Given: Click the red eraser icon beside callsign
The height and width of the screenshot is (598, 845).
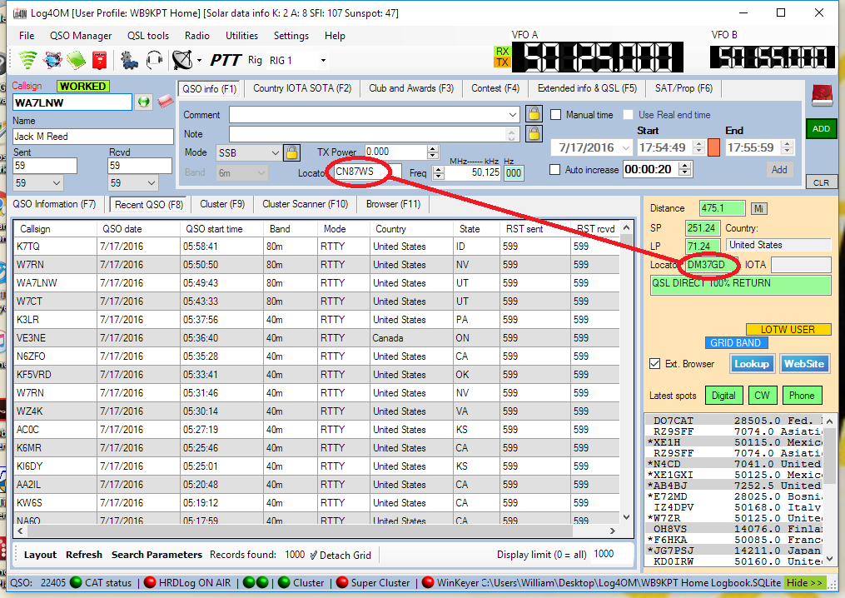Looking at the screenshot, I should 165,101.
